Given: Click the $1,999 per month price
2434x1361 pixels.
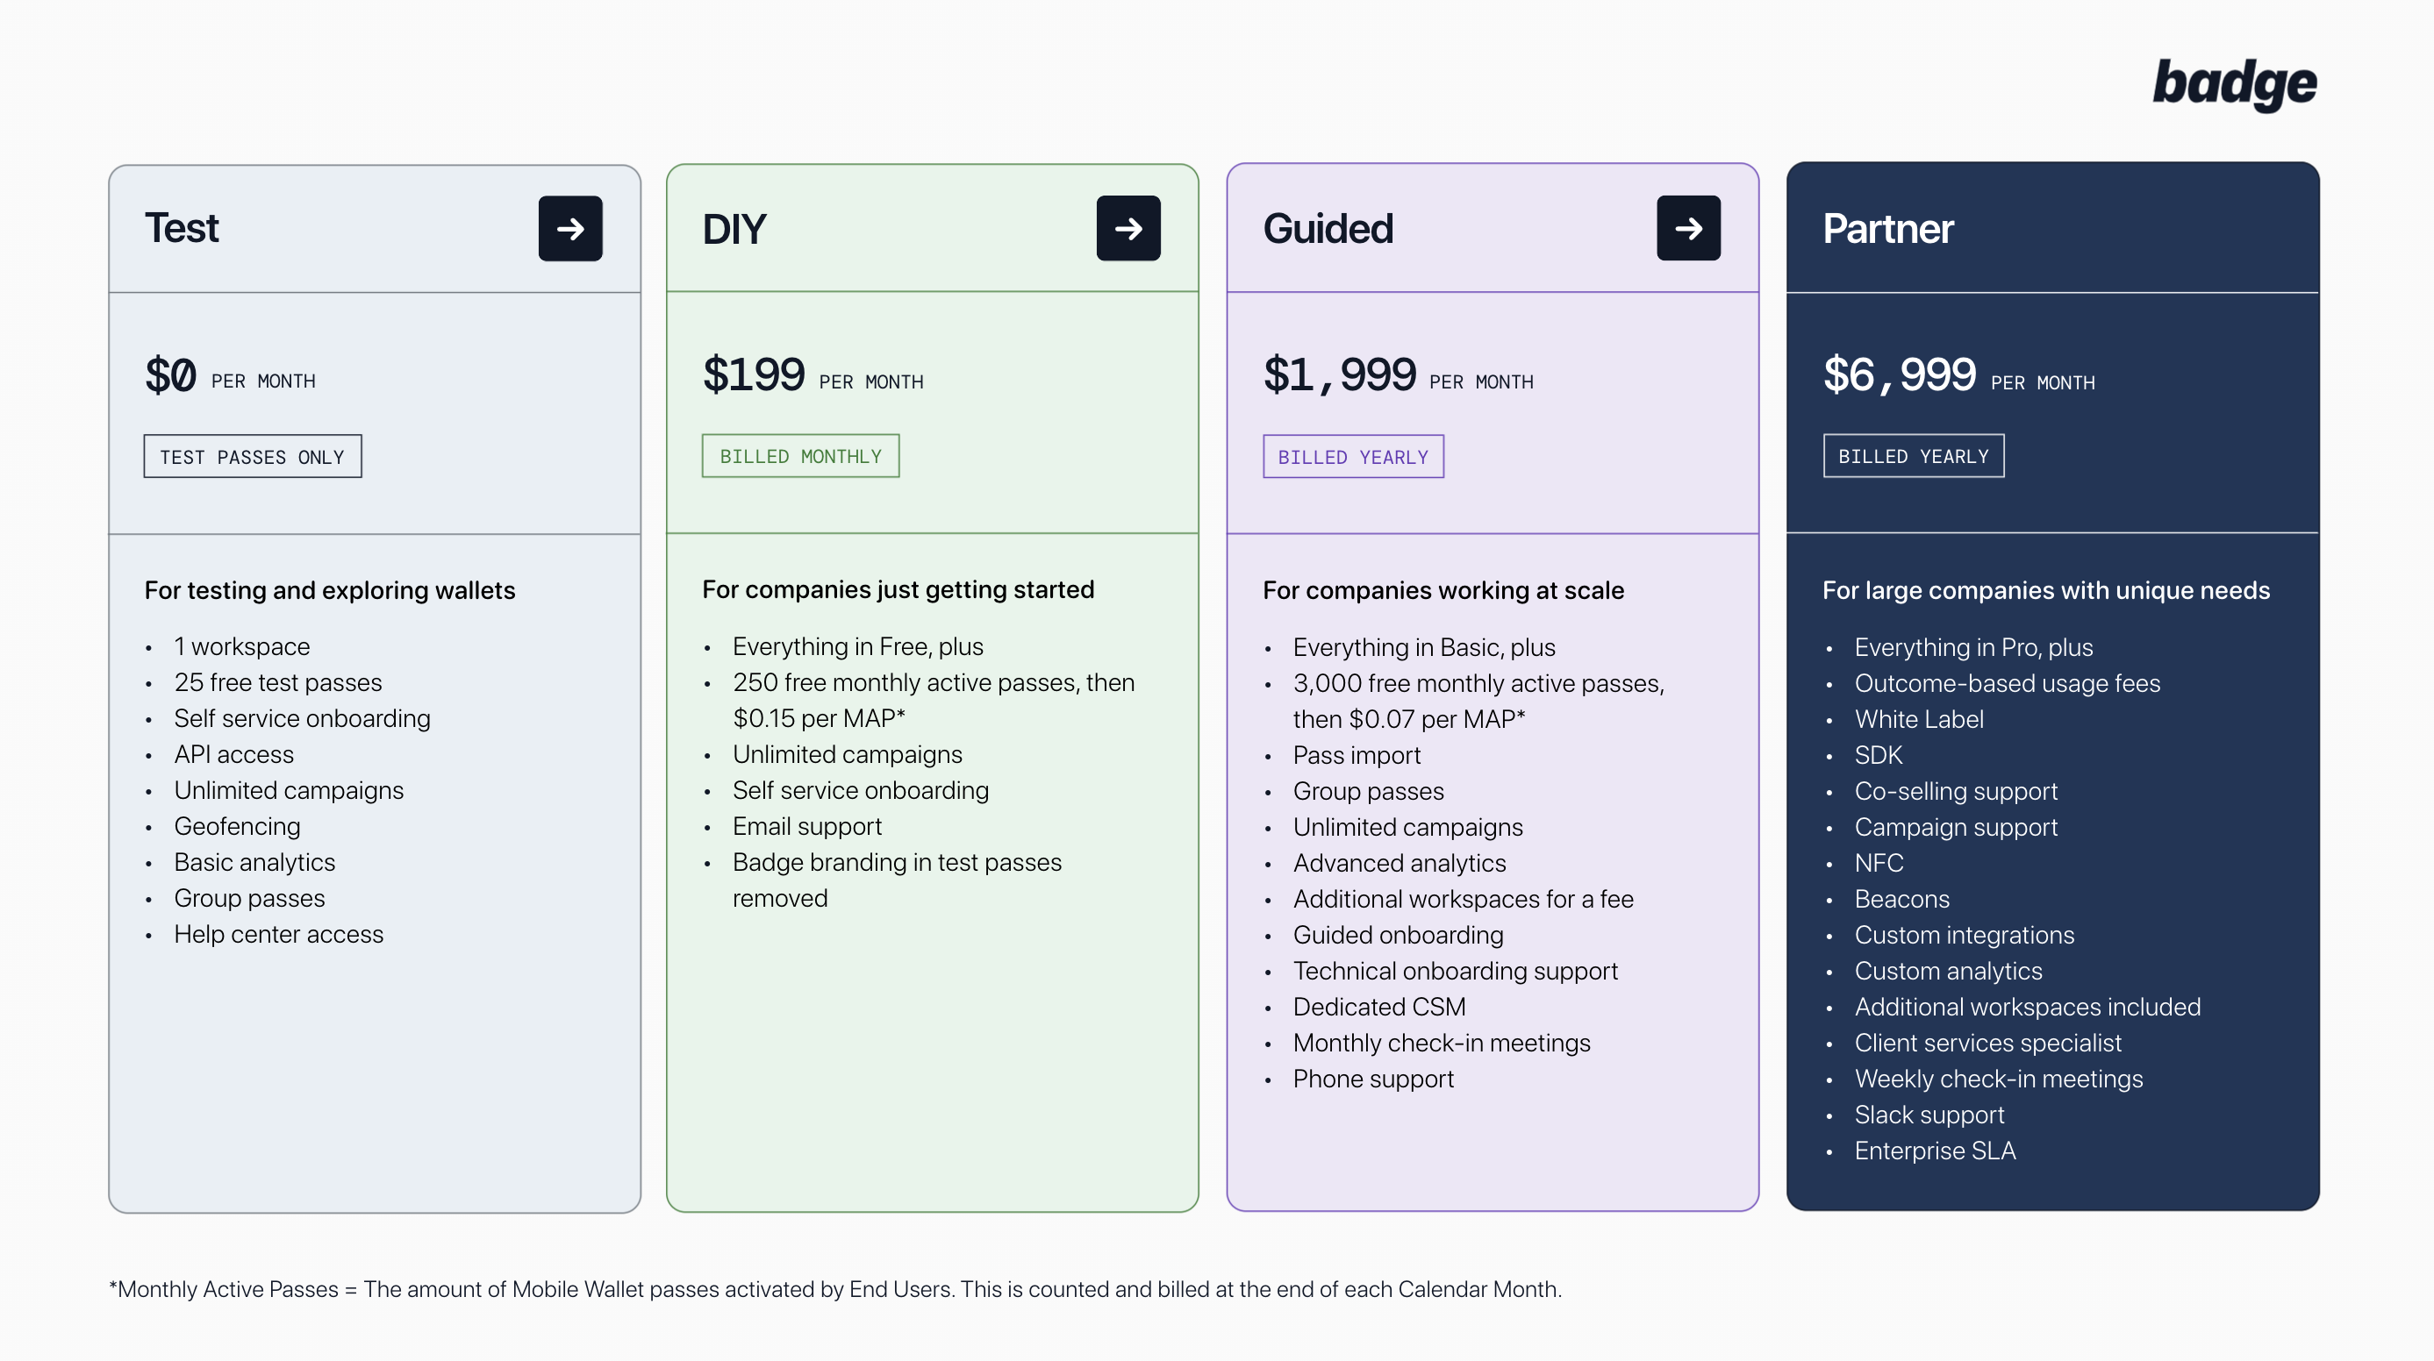Looking at the screenshot, I should 1398,376.
